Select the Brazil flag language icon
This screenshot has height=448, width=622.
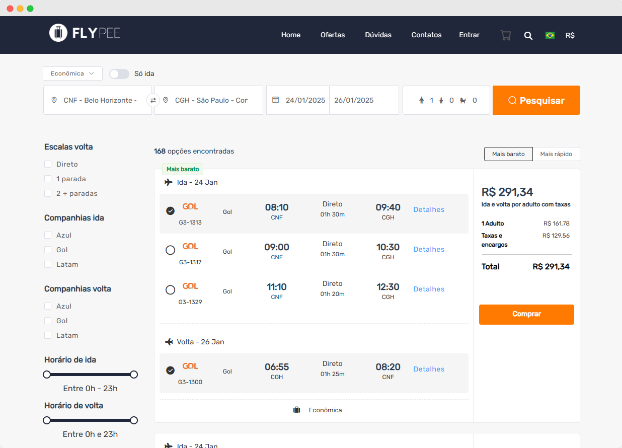550,35
